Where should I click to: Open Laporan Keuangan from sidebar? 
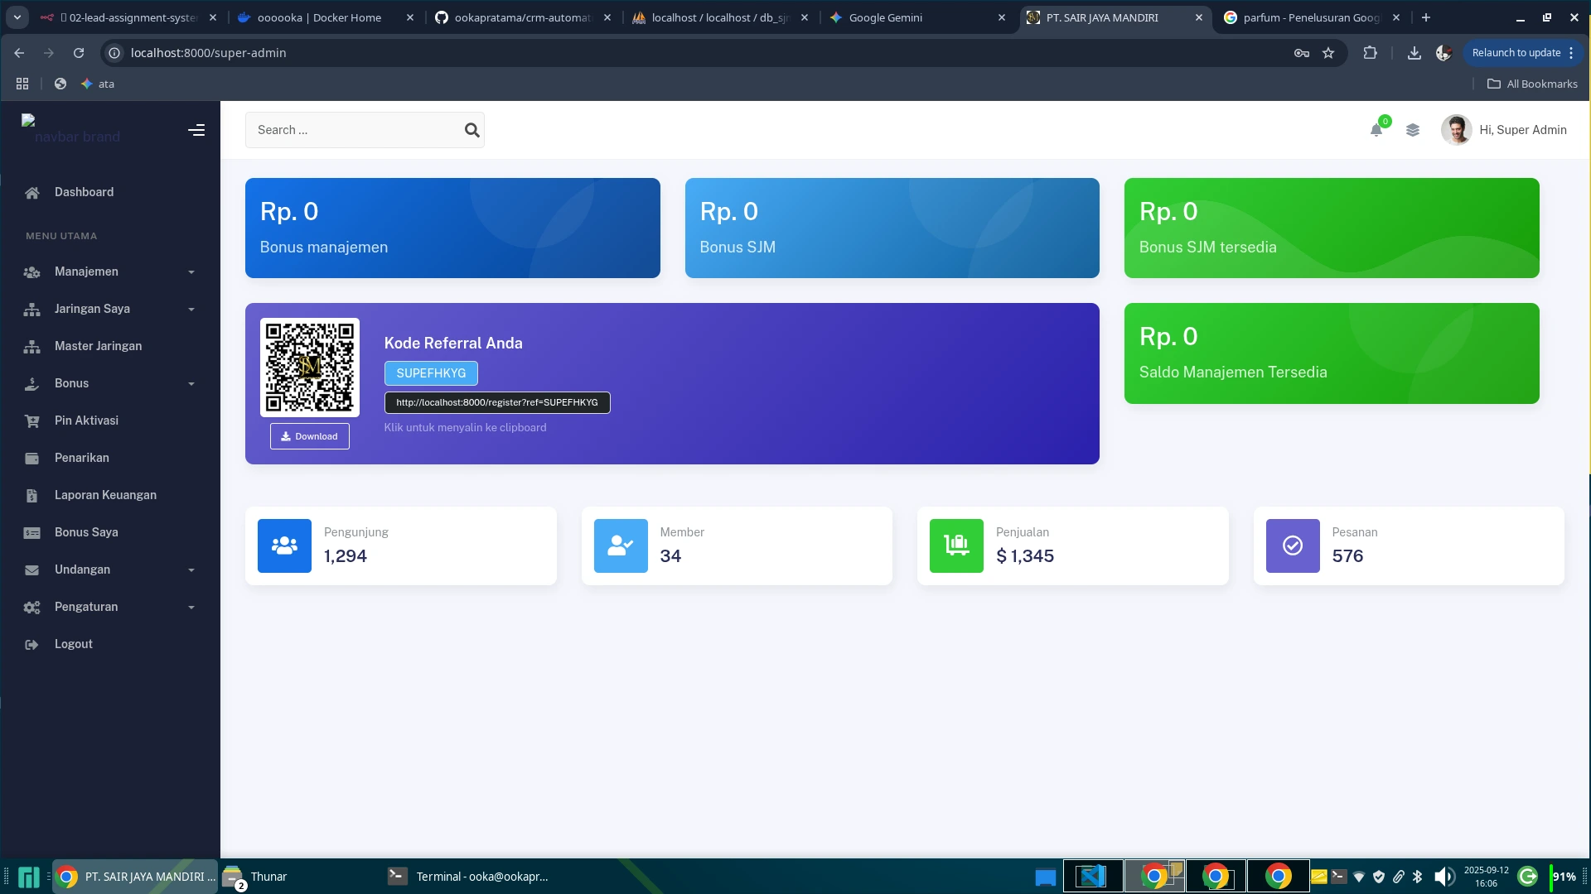coord(105,495)
